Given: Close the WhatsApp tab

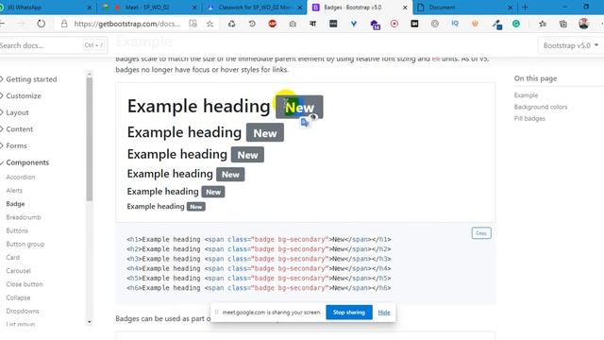Looking at the screenshot, I should point(90,8).
